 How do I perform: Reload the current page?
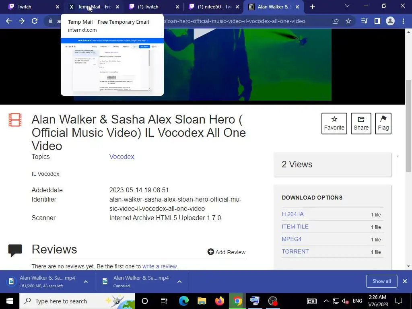(x=35, y=21)
